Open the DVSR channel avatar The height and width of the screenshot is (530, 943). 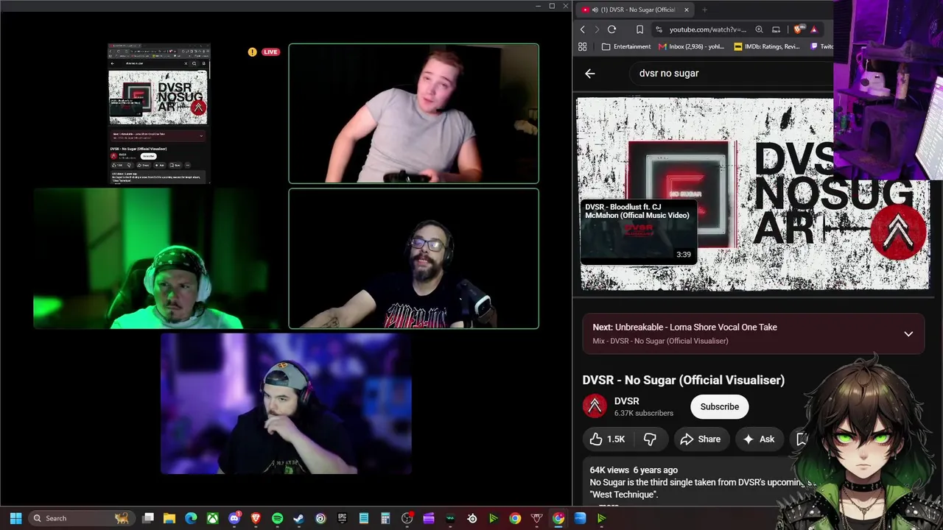(595, 406)
